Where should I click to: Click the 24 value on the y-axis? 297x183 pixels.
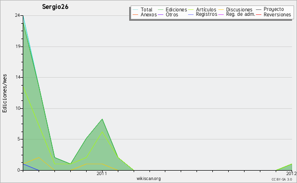17,15
